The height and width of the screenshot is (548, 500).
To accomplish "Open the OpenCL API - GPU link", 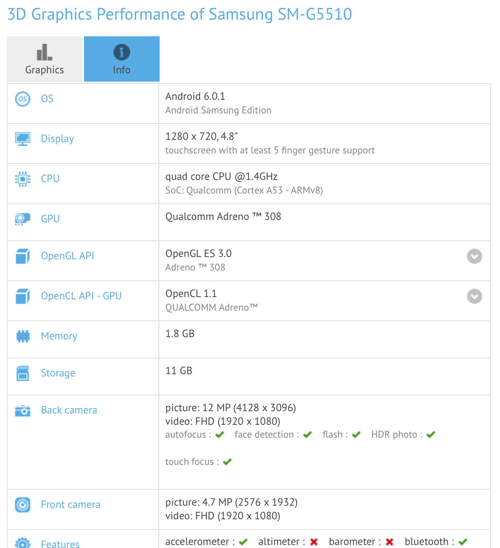I will [81, 296].
